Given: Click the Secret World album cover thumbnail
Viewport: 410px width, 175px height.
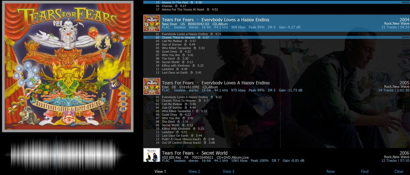Looking at the screenshot, I should coord(152,155).
